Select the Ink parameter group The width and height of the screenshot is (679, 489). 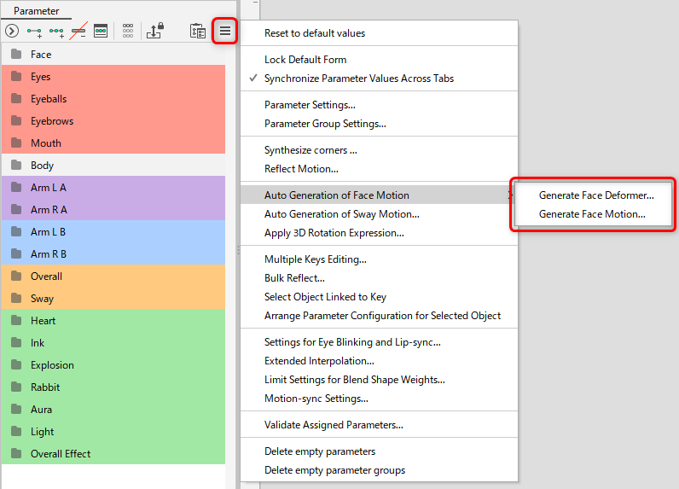tap(113, 342)
